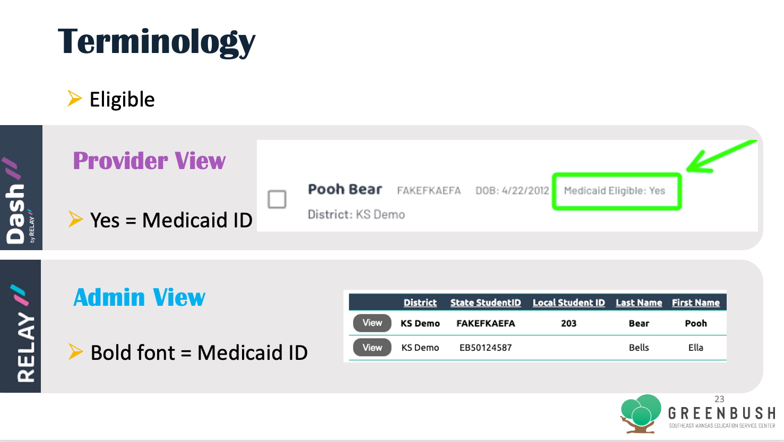Image resolution: width=784 pixels, height=442 pixels.
Task: Sort table by District column header
Action: pyautogui.click(x=420, y=303)
